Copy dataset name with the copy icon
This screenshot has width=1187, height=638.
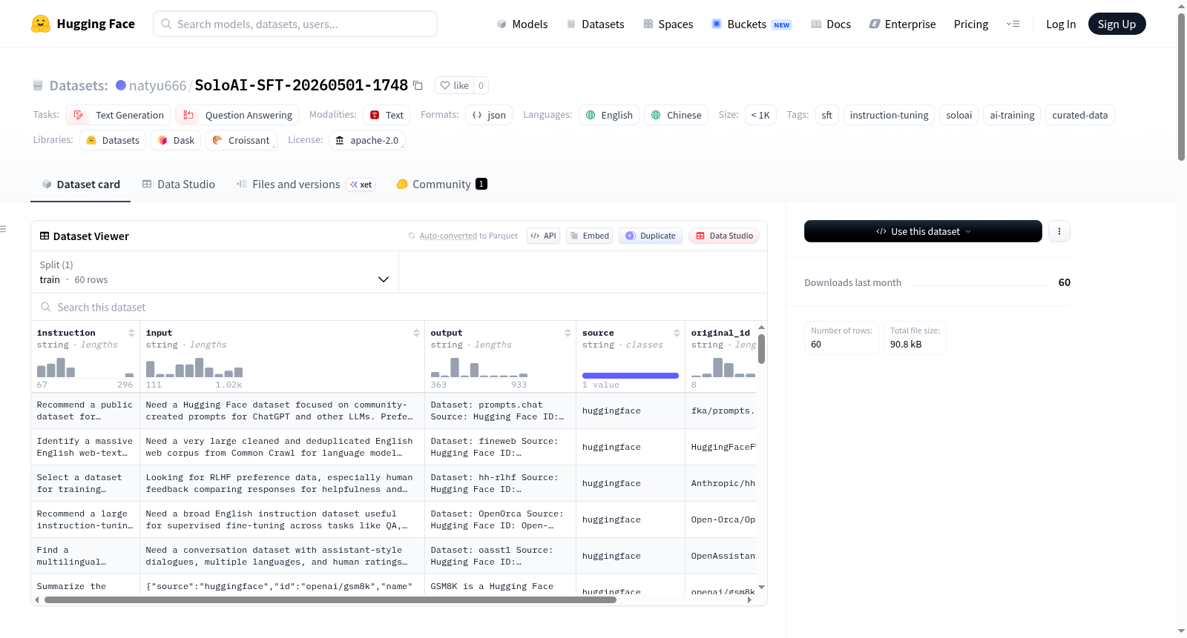pos(418,85)
